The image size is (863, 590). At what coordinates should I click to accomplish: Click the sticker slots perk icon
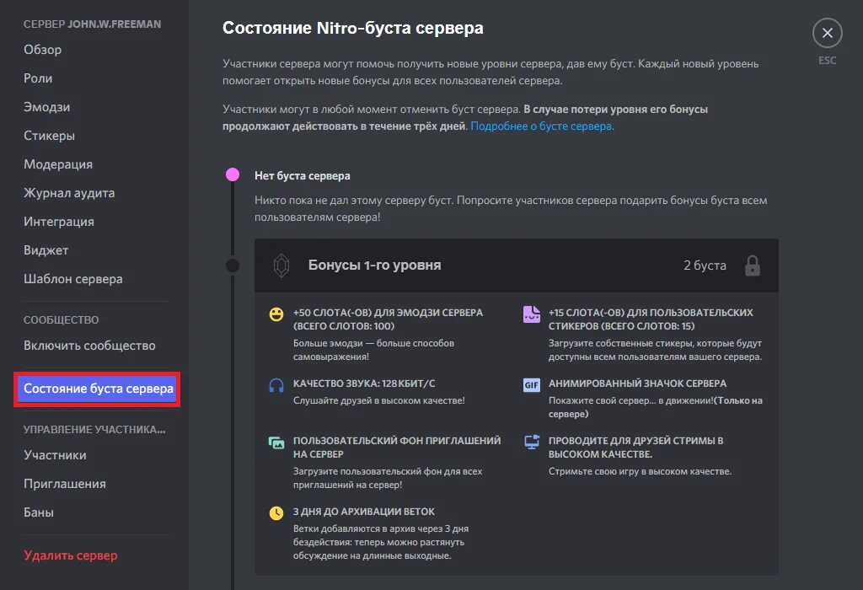(x=531, y=314)
